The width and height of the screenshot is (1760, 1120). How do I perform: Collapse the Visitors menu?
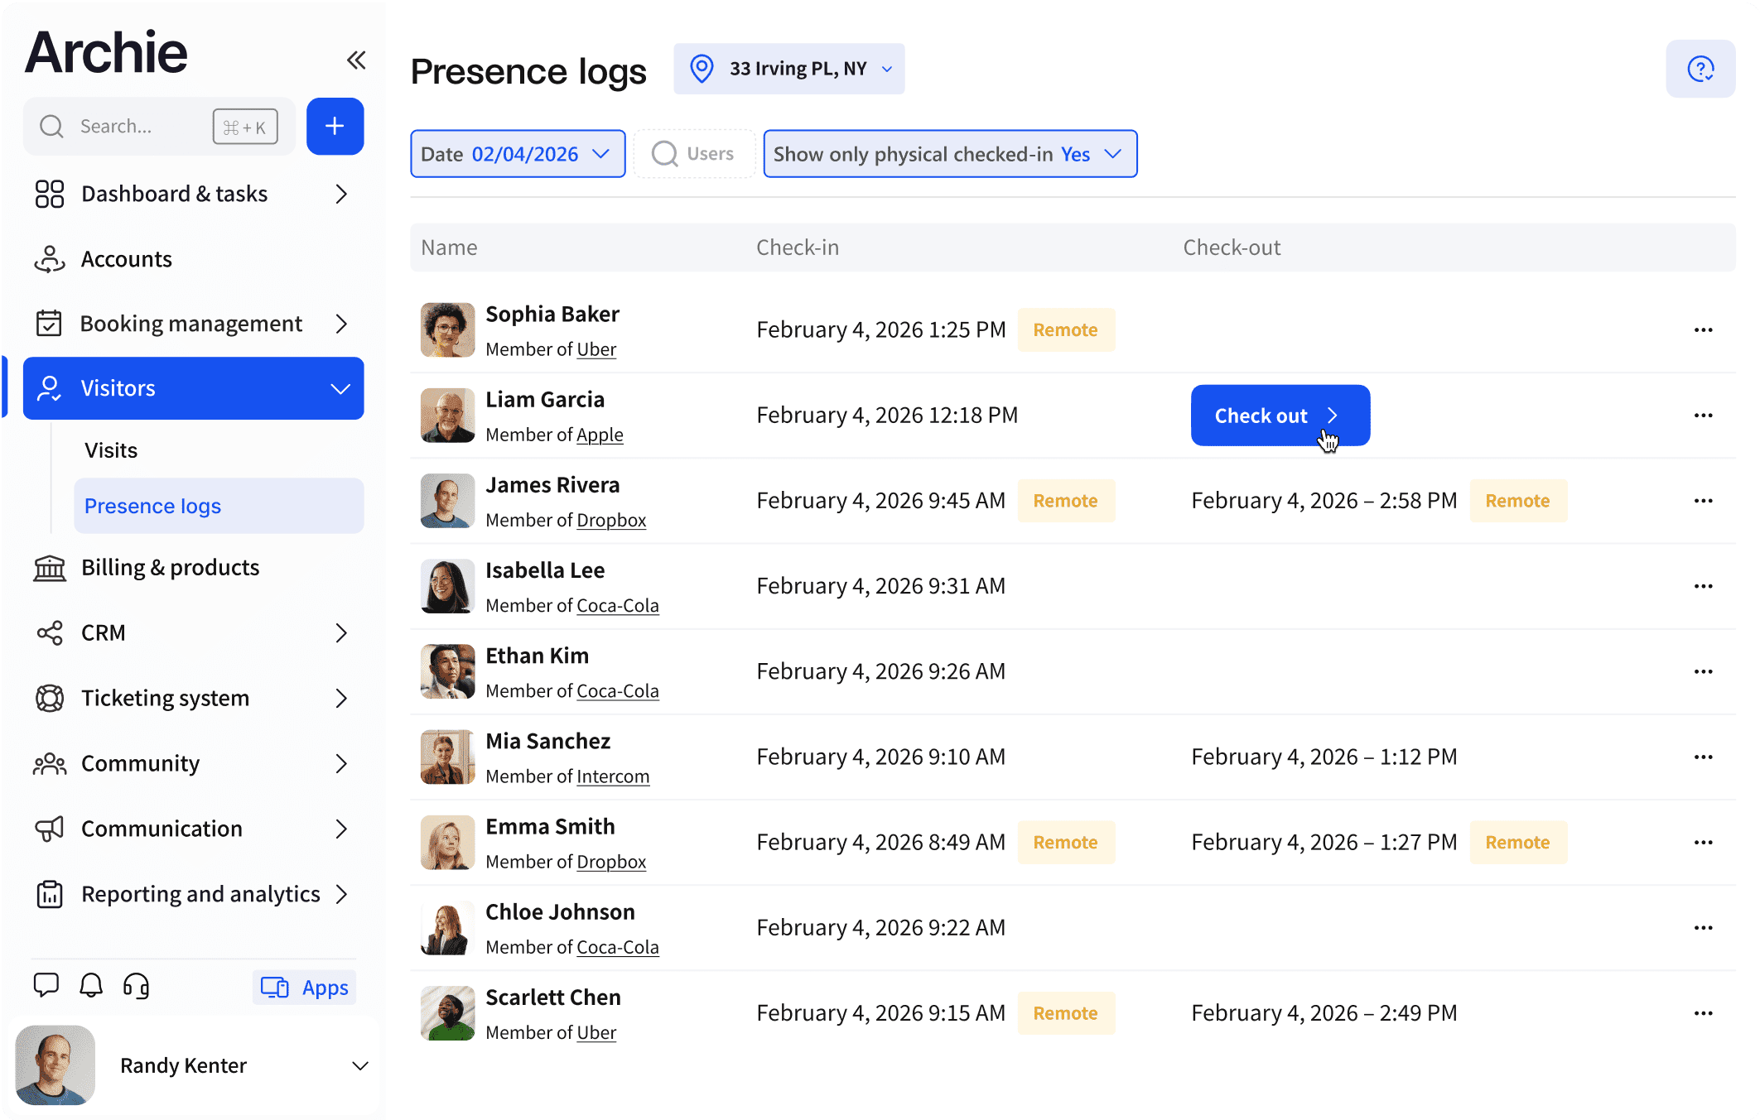click(x=340, y=389)
